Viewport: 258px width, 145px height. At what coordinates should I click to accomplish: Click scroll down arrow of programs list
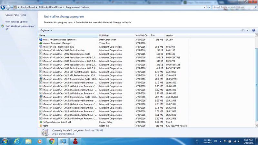(x=256, y=126)
